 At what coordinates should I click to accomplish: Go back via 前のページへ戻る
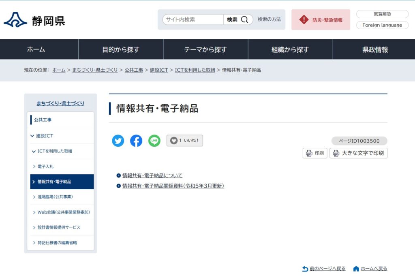[327, 269]
